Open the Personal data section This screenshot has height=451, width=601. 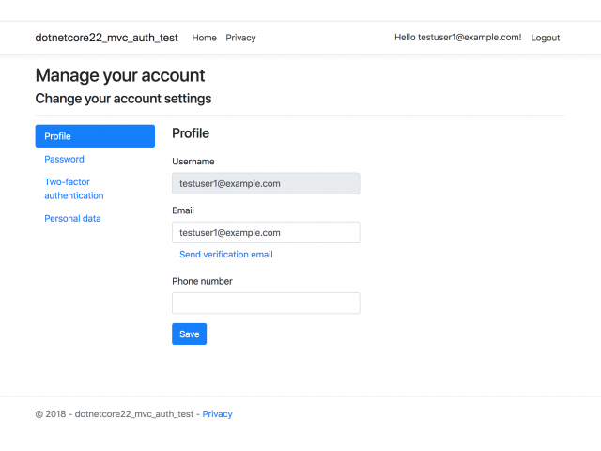pyautogui.click(x=72, y=219)
